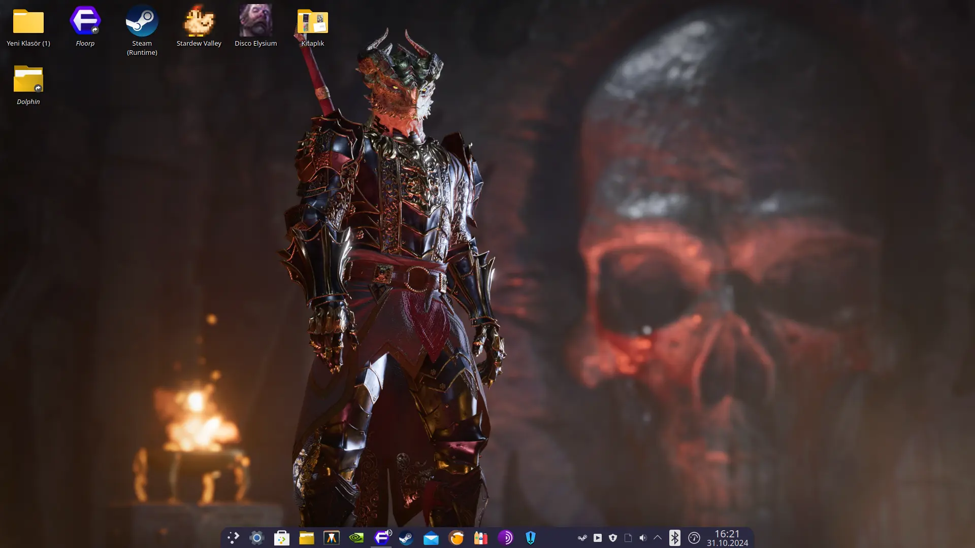Open the purple Tor Browser icon in taskbar
This screenshot has width=975, height=548.
(506, 538)
